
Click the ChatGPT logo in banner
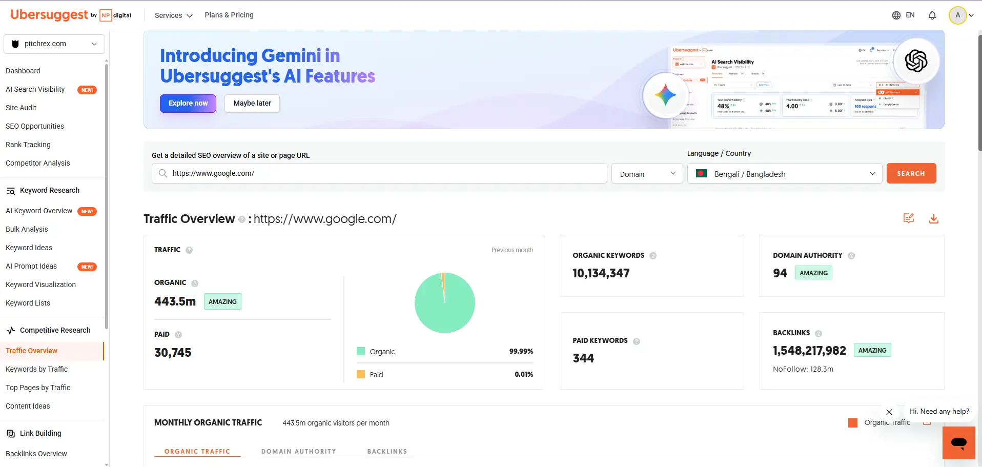916,61
